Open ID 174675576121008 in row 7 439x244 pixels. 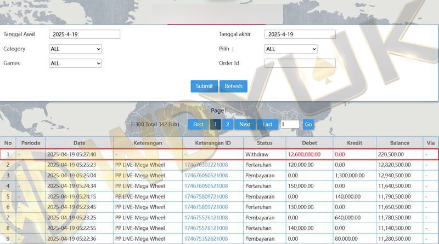tap(206, 218)
